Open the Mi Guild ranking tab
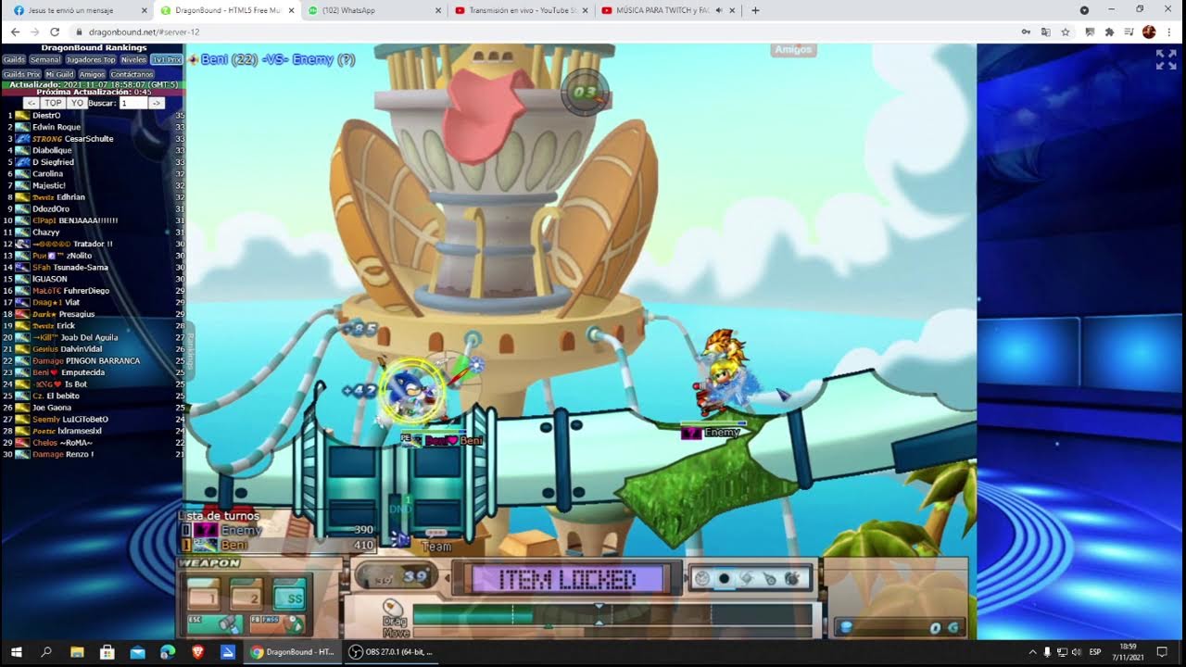The width and height of the screenshot is (1186, 667). click(59, 74)
